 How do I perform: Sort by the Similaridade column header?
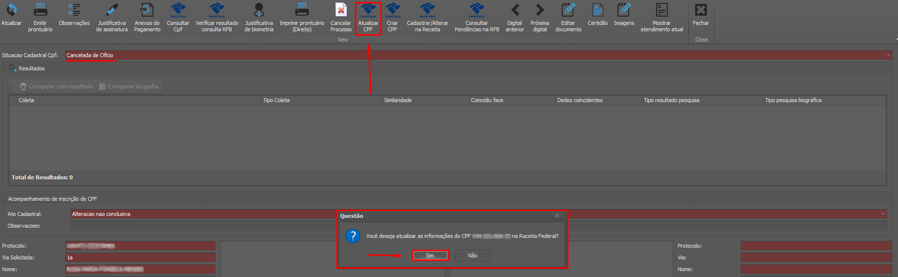coord(425,100)
